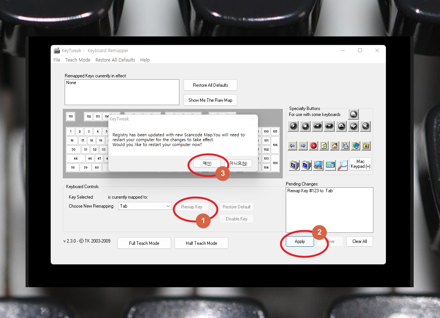The image size is (440, 318).
Task: Click the Volume Down specialty button
Action: (x=354, y=127)
